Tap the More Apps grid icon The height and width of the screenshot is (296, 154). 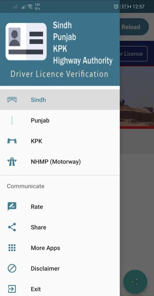[12, 248]
